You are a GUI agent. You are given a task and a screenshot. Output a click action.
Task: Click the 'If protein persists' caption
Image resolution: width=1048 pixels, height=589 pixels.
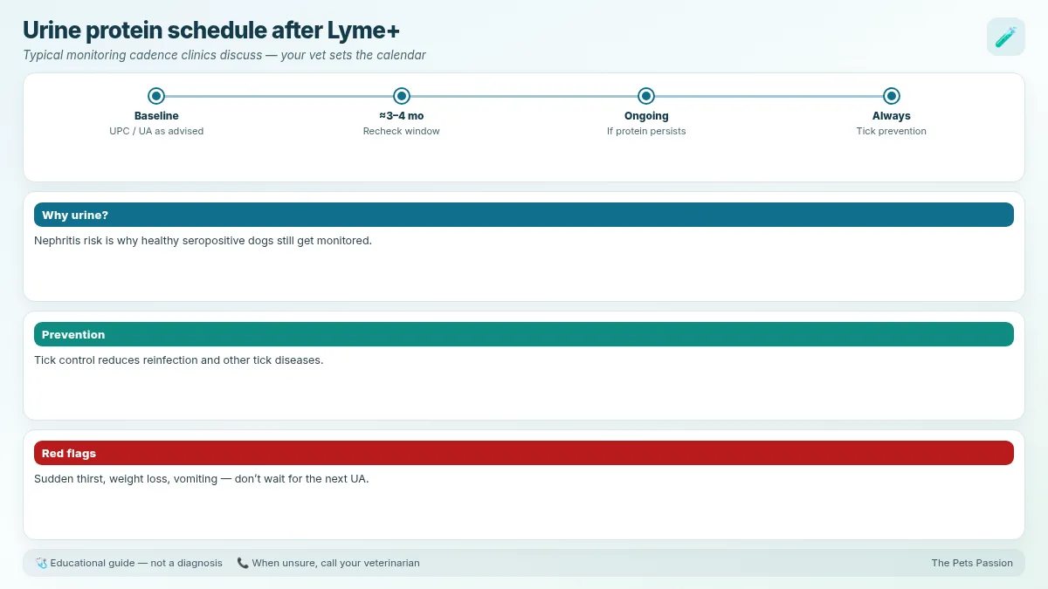[x=646, y=131]
